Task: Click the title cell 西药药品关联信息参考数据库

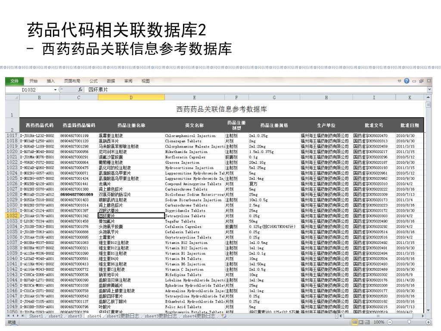Action: coord(222,109)
